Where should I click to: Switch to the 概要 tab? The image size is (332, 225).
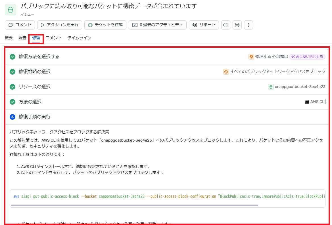9,38
